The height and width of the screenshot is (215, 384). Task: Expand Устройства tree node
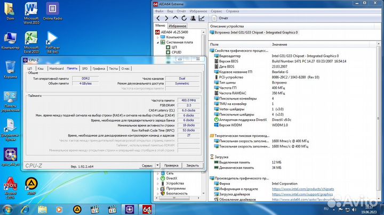(x=158, y=184)
